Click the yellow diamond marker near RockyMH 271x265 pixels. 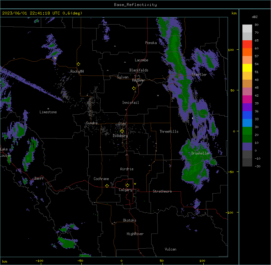coord(79,64)
